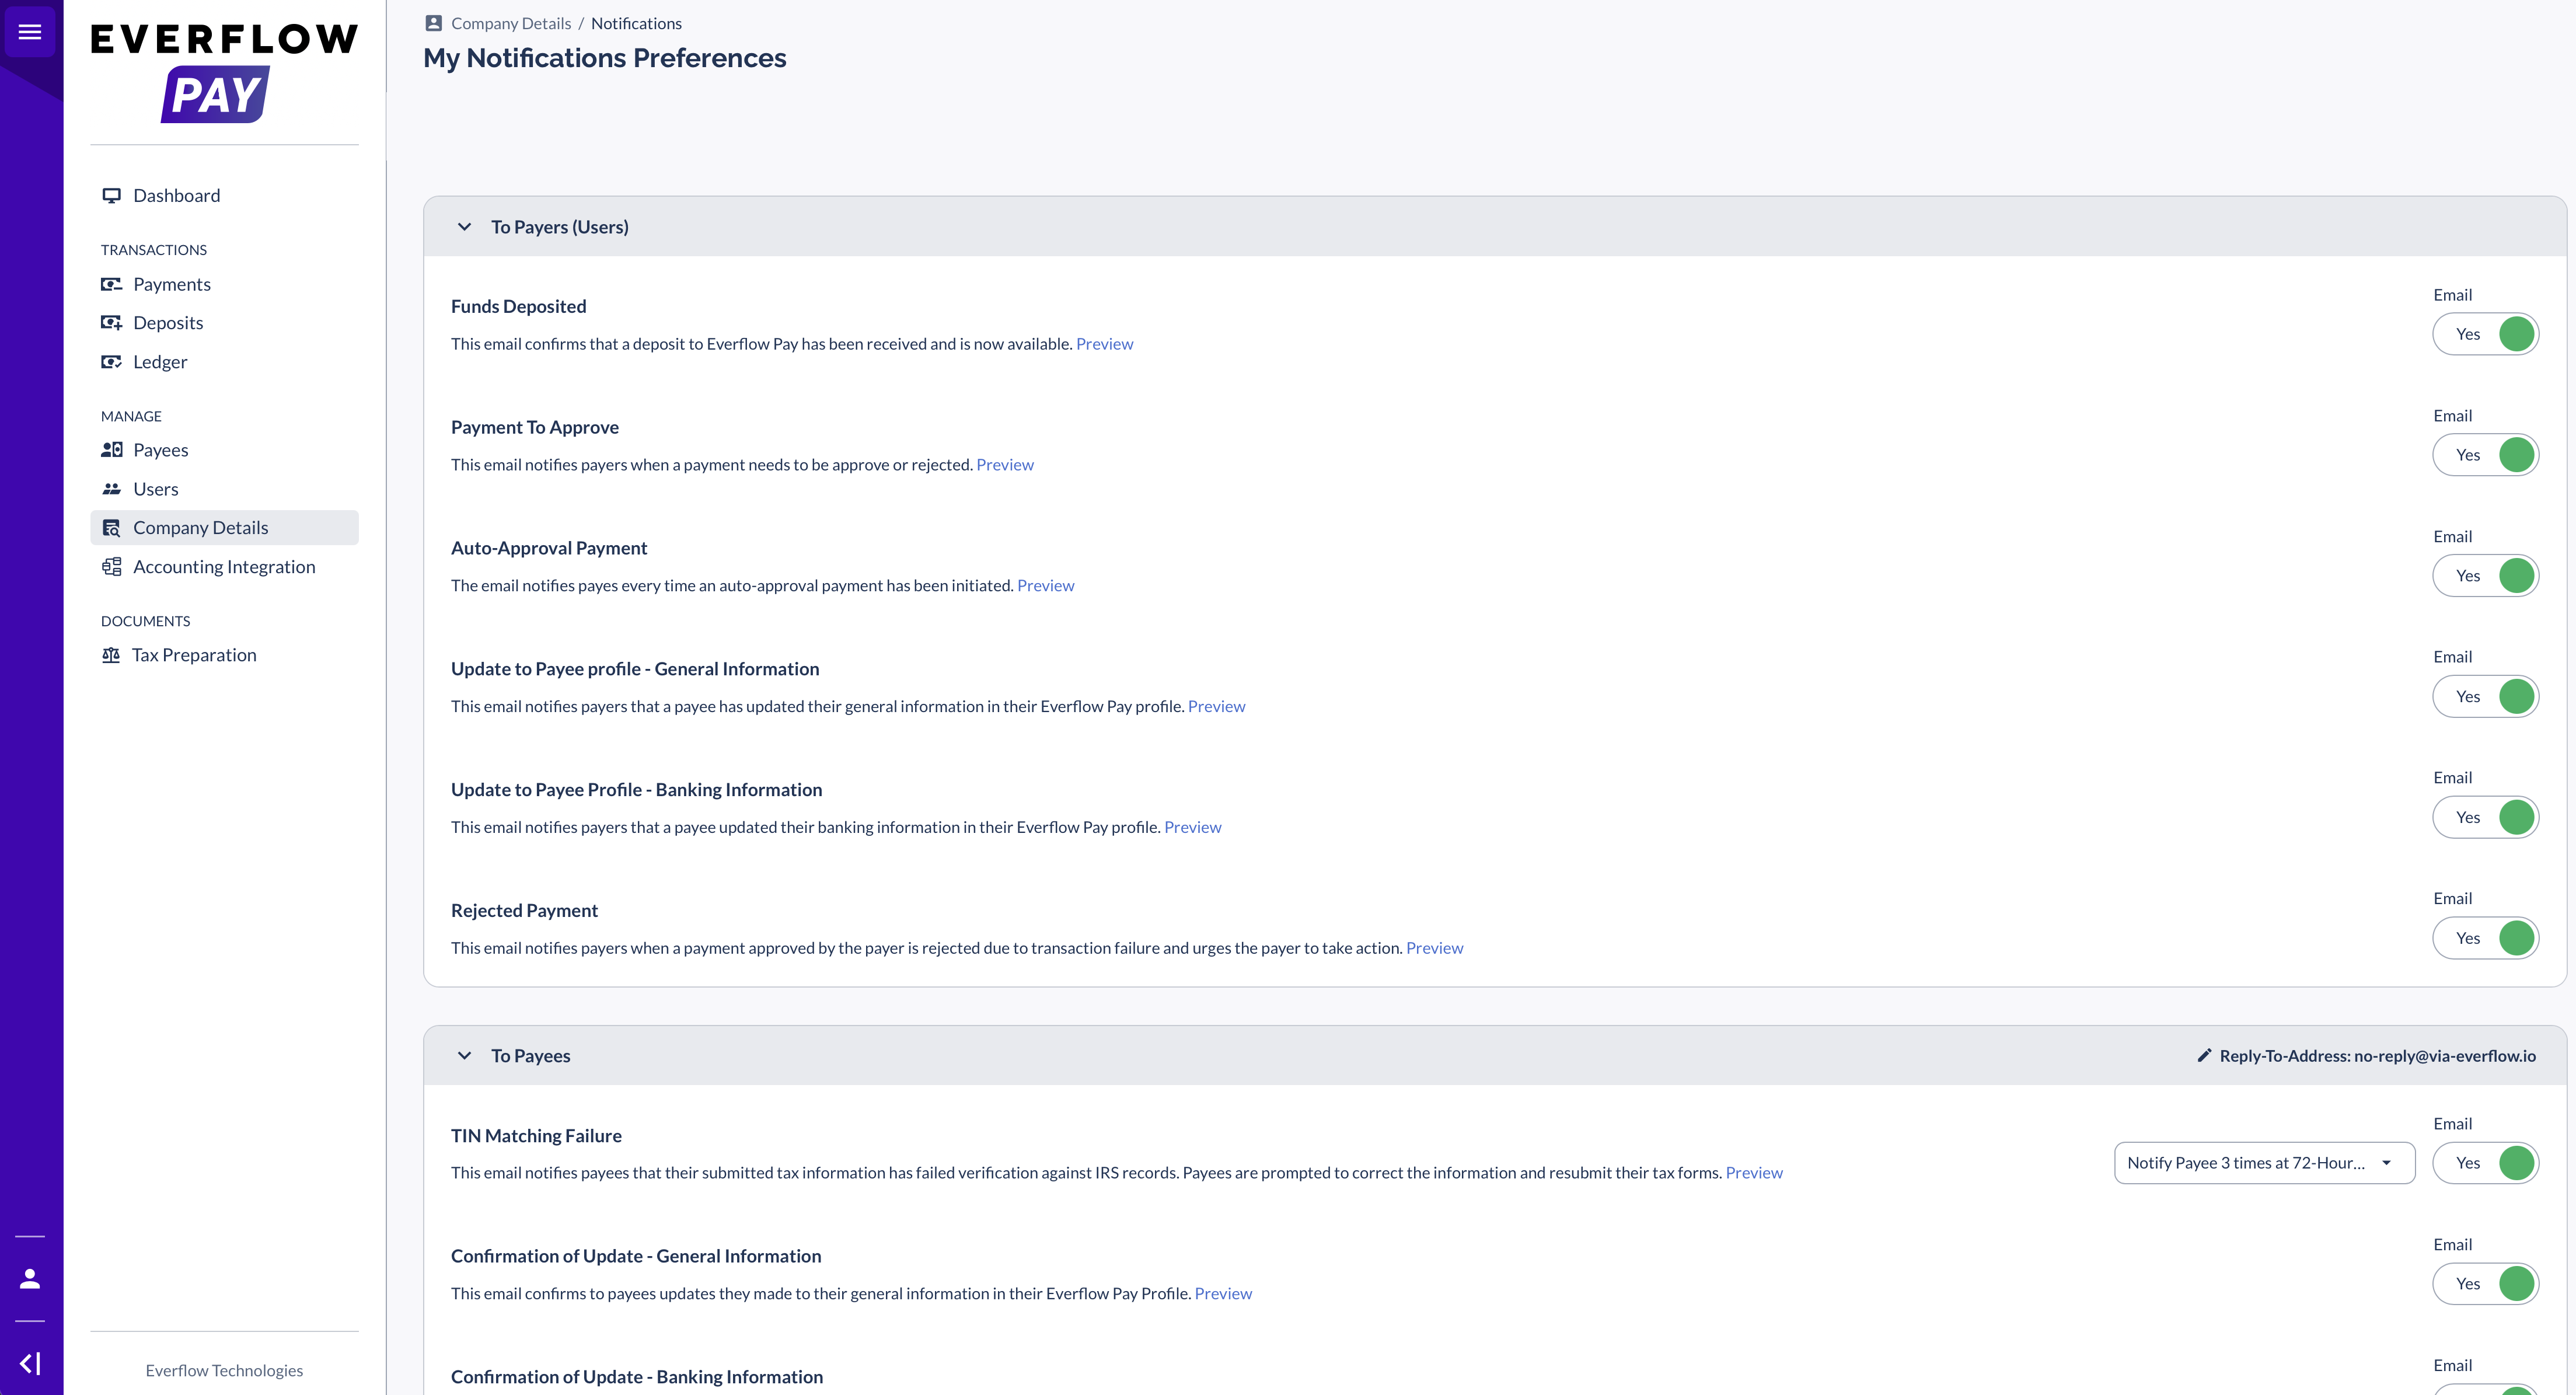
Task: Preview payee General Information update email
Action: click(1216, 707)
